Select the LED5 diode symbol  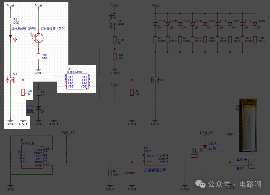tap(206, 25)
